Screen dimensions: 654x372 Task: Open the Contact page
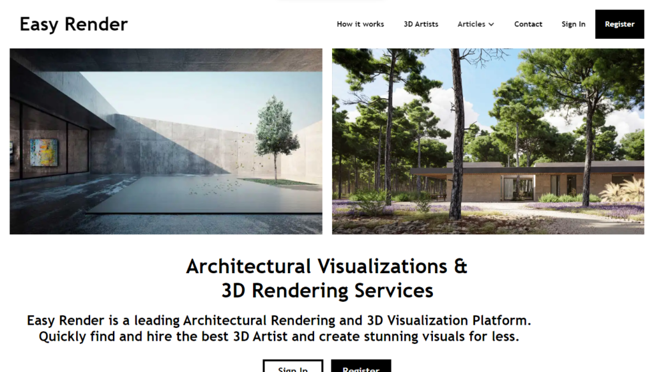(528, 24)
